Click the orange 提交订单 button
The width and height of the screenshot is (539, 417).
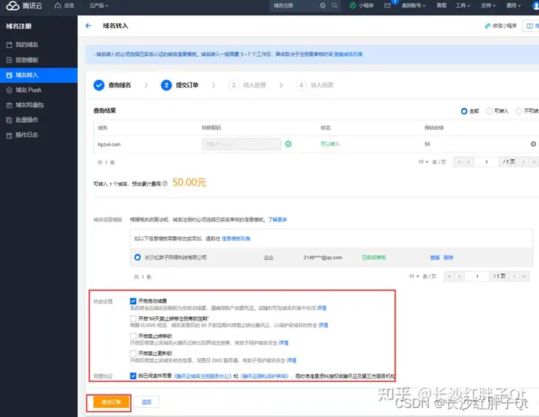(112, 402)
